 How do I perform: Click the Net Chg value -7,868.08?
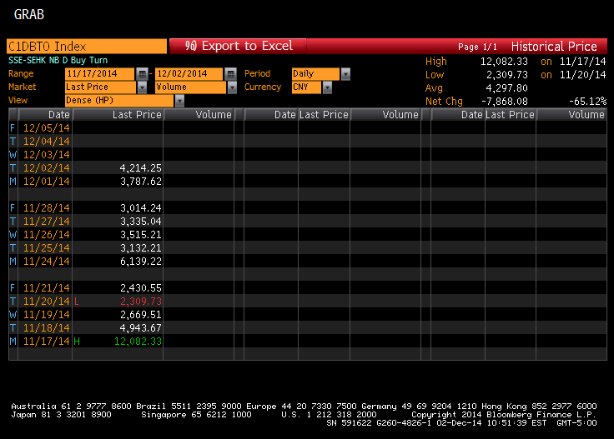point(505,102)
